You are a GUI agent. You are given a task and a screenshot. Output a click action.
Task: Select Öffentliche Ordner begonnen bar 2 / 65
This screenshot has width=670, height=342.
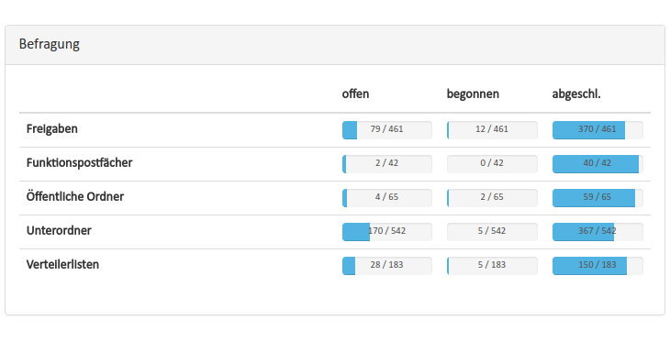(492, 198)
